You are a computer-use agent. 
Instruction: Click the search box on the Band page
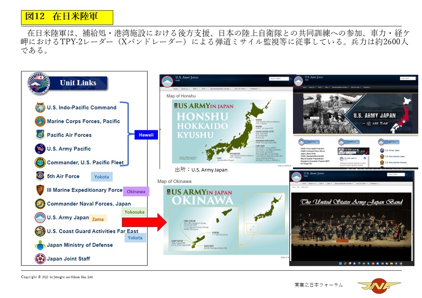point(396,175)
